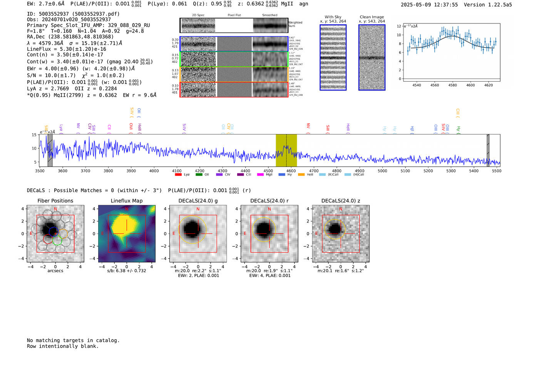Click the Gaussian emission line fit plot

452,53
